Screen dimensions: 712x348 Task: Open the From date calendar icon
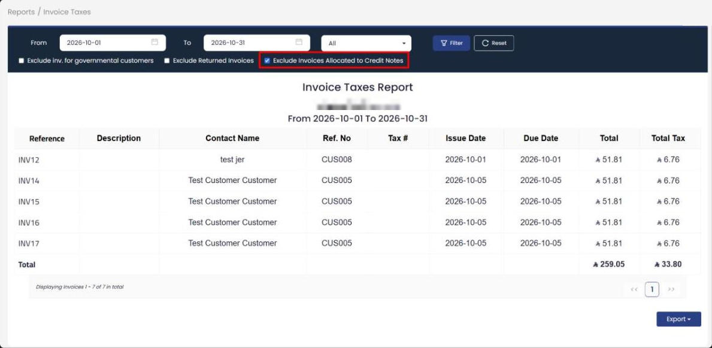click(154, 42)
